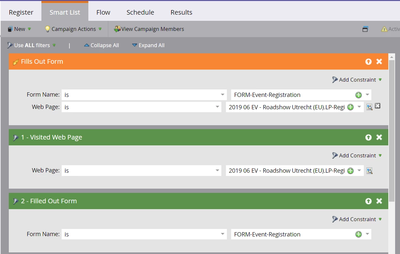Click the green plus in the Visited Web Page filter
Image resolution: width=400 pixels, height=254 pixels.
tap(350, 170)
